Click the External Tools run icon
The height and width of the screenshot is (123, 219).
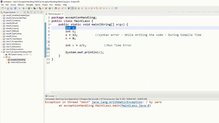coord(40,8)
